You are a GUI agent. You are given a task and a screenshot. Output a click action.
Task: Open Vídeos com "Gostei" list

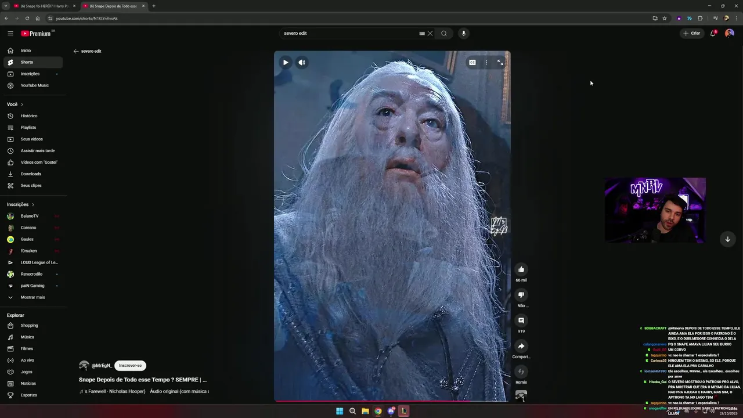pyautogui.click(x=33, y=162)
